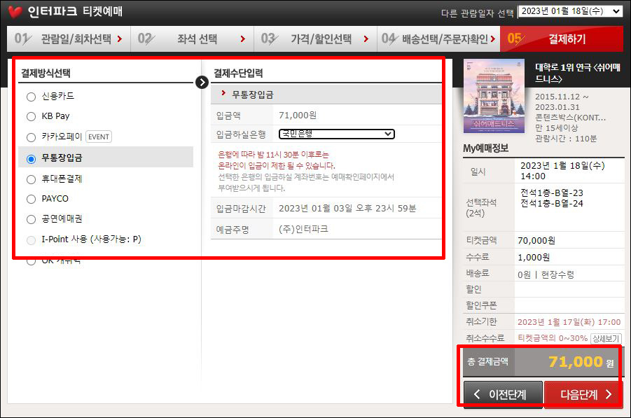Click ticket price 70,000원
The image size is (631, 418).
(536, 241)
